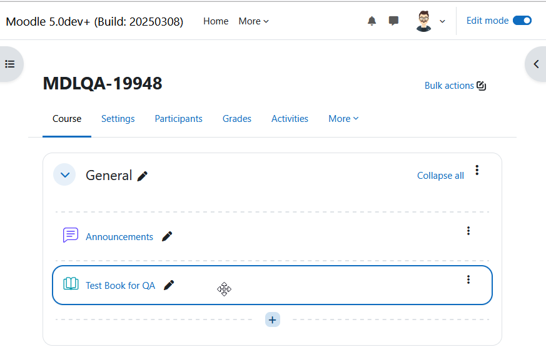Click the Moodle 5.0dev+ site title
This screenshot has width=546, height=352.
[94, 22]
